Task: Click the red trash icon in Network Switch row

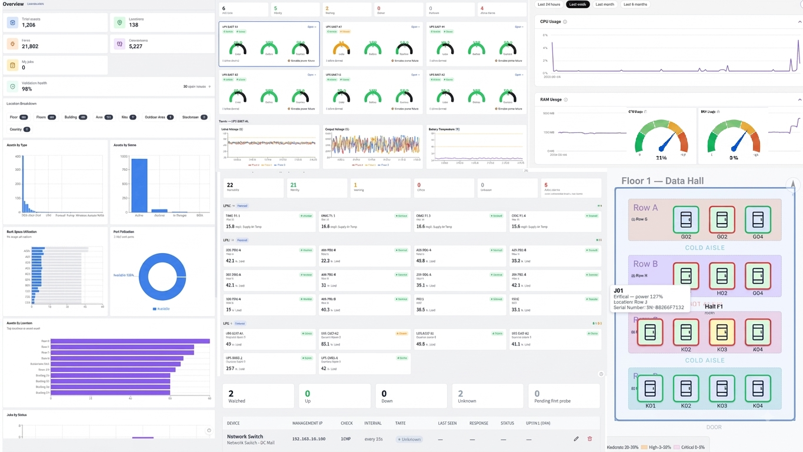Action: (589, 438)
